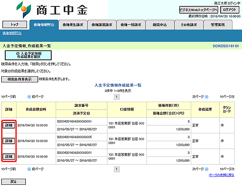
Task: Click screen ID SCKDSC16101
Action: (x=225, y=46)
